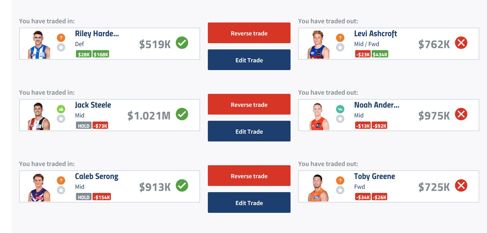Toggle the favourite star for Toby Greene
The height and width of the screenshot is (233, 487).
pyautogui.click(x=340, y=190)
